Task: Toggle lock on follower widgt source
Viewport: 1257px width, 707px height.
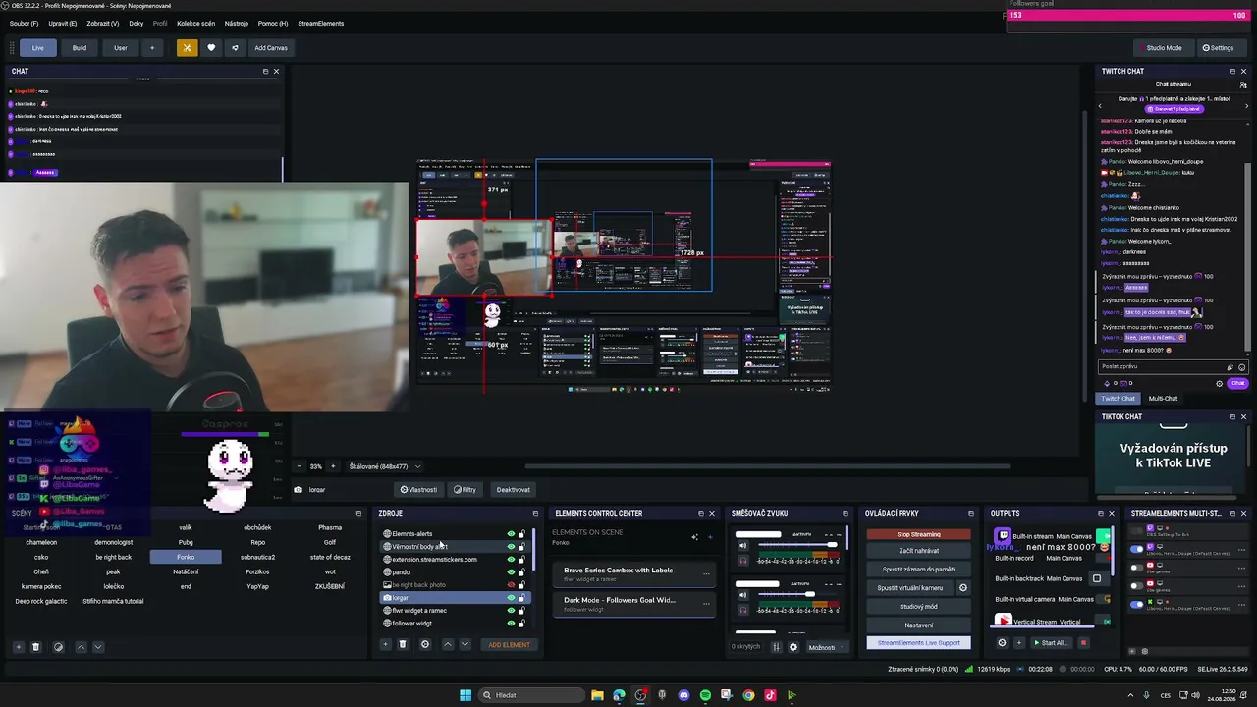Action: tap(521, 624)
